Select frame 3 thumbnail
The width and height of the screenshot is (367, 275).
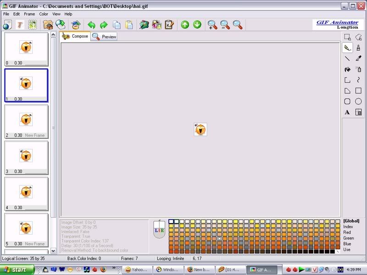coord(26,158)
